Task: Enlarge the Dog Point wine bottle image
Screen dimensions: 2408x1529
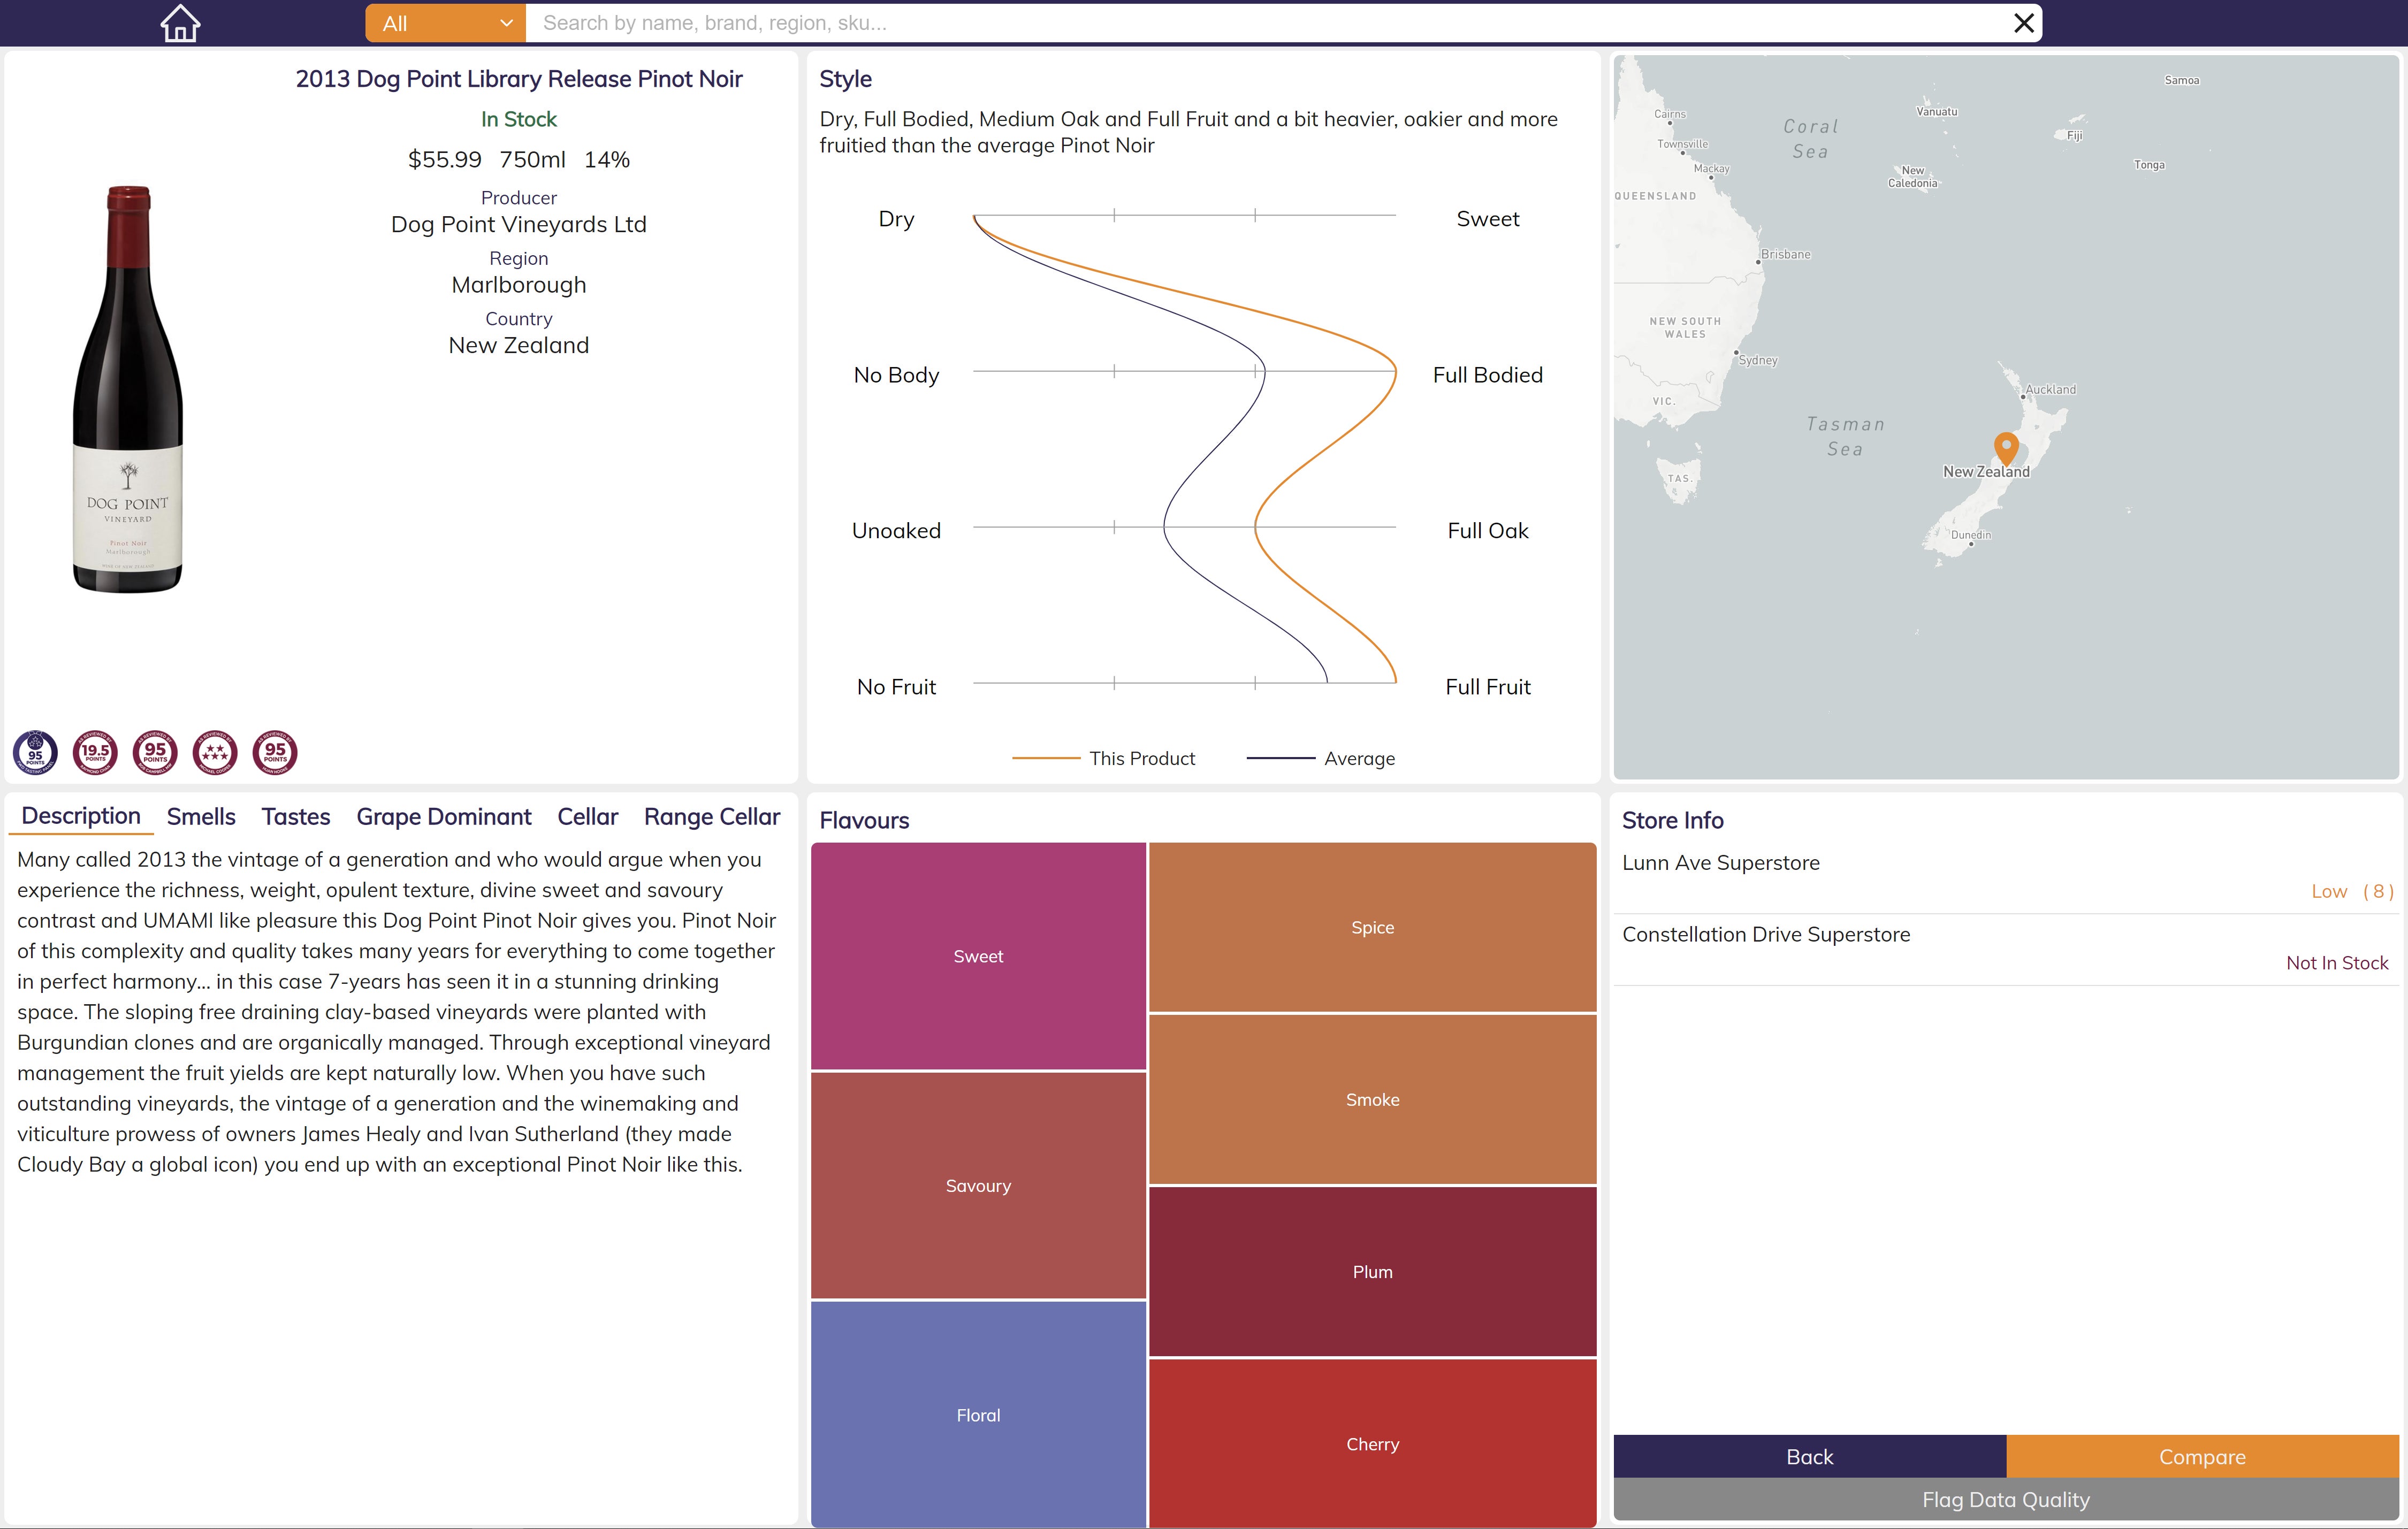Action: click(128, 389)
